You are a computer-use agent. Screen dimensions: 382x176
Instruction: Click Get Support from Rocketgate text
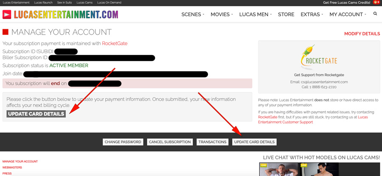pyautogui.click(x=319, y=75)
